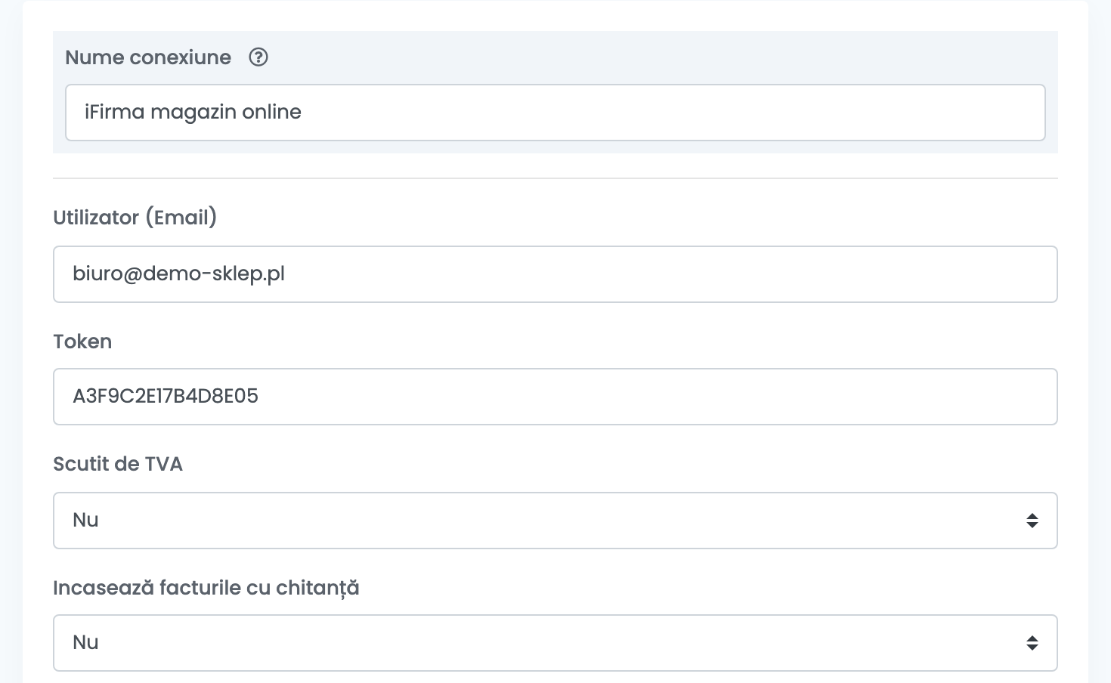This screenshot has width=1111, height=683.
Task: Click the Token label text
Action: (x=82, y=341)
